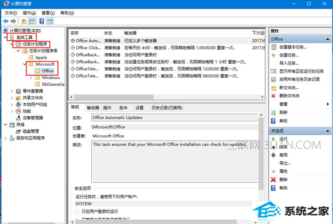Switch to the 历史记录(已禁用) tab
The image size is (333, 224).
167,108
